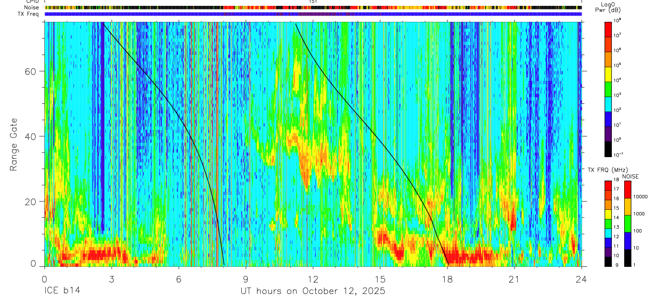Click the top power label on the Lag0 Pwr scale
The height and width of the screenshot is (302, 654).
[618, 20]
